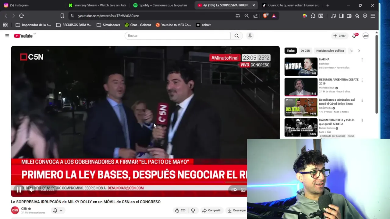Open the HARINA video thumbnail
The image size is (390, 219).
301,67
